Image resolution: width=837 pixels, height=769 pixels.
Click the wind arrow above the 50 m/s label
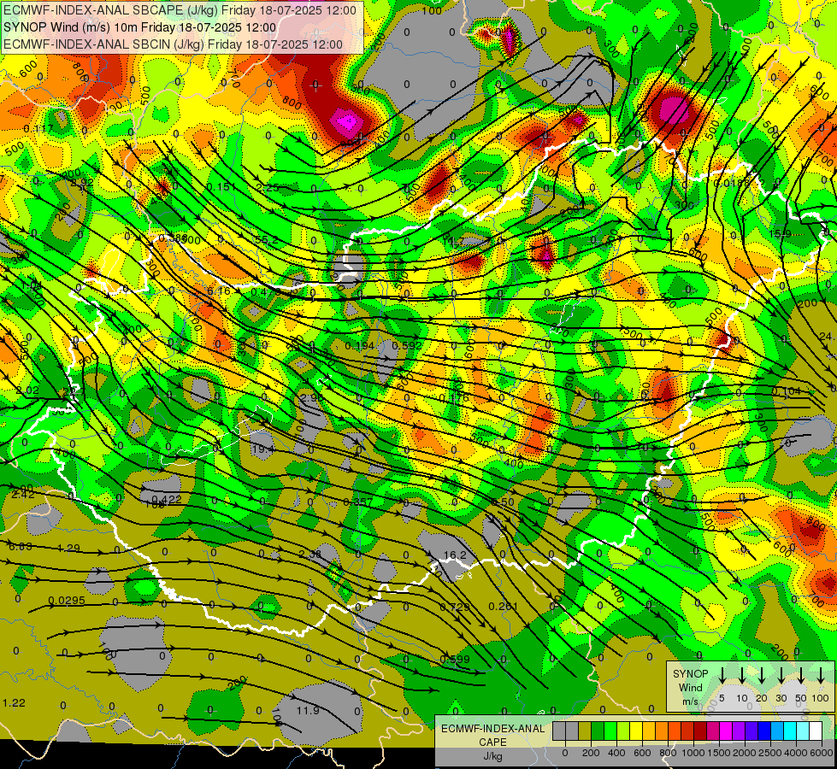[x=801, y=675]
